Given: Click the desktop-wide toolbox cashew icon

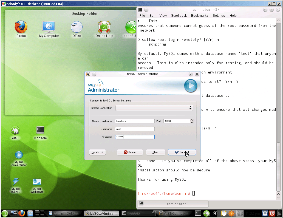Looking at the screenshot, I should coord(279,214).
